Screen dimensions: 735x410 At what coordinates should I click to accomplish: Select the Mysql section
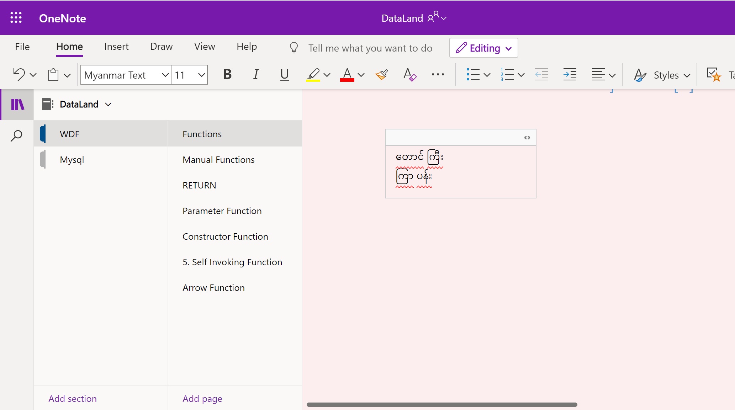click(x=101, y=160)
